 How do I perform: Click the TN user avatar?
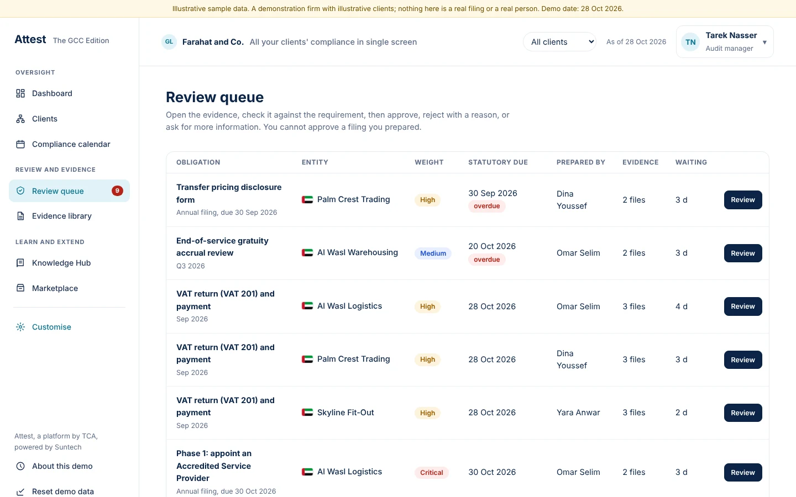(690, 42)
